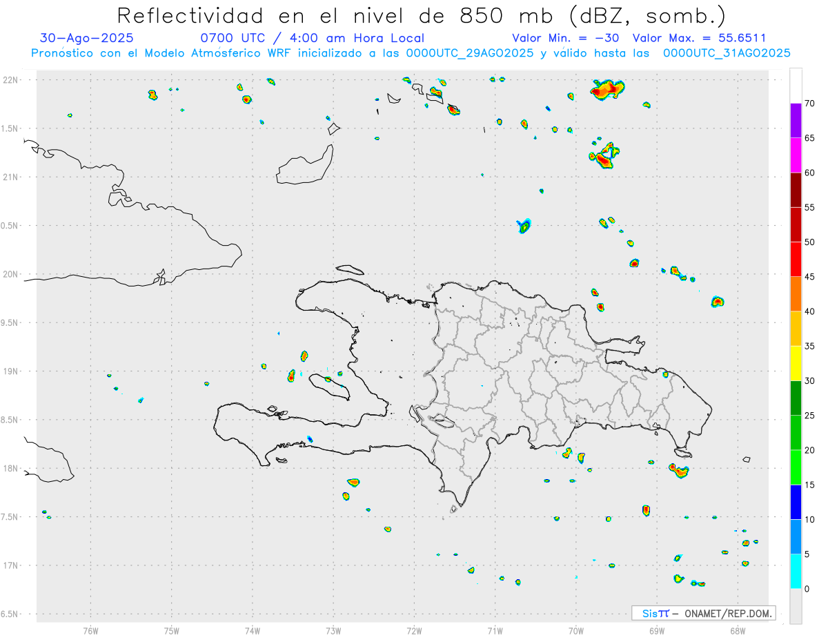Click the '76W' longitude label
Screen dimensions: 828x640
point(90,630)
